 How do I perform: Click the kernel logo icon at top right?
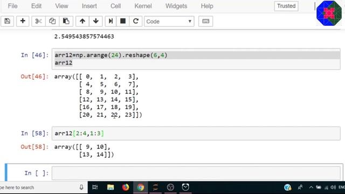coord(329,13)
